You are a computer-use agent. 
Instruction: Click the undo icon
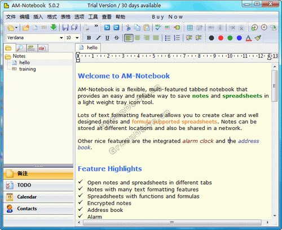coord(107,28)
